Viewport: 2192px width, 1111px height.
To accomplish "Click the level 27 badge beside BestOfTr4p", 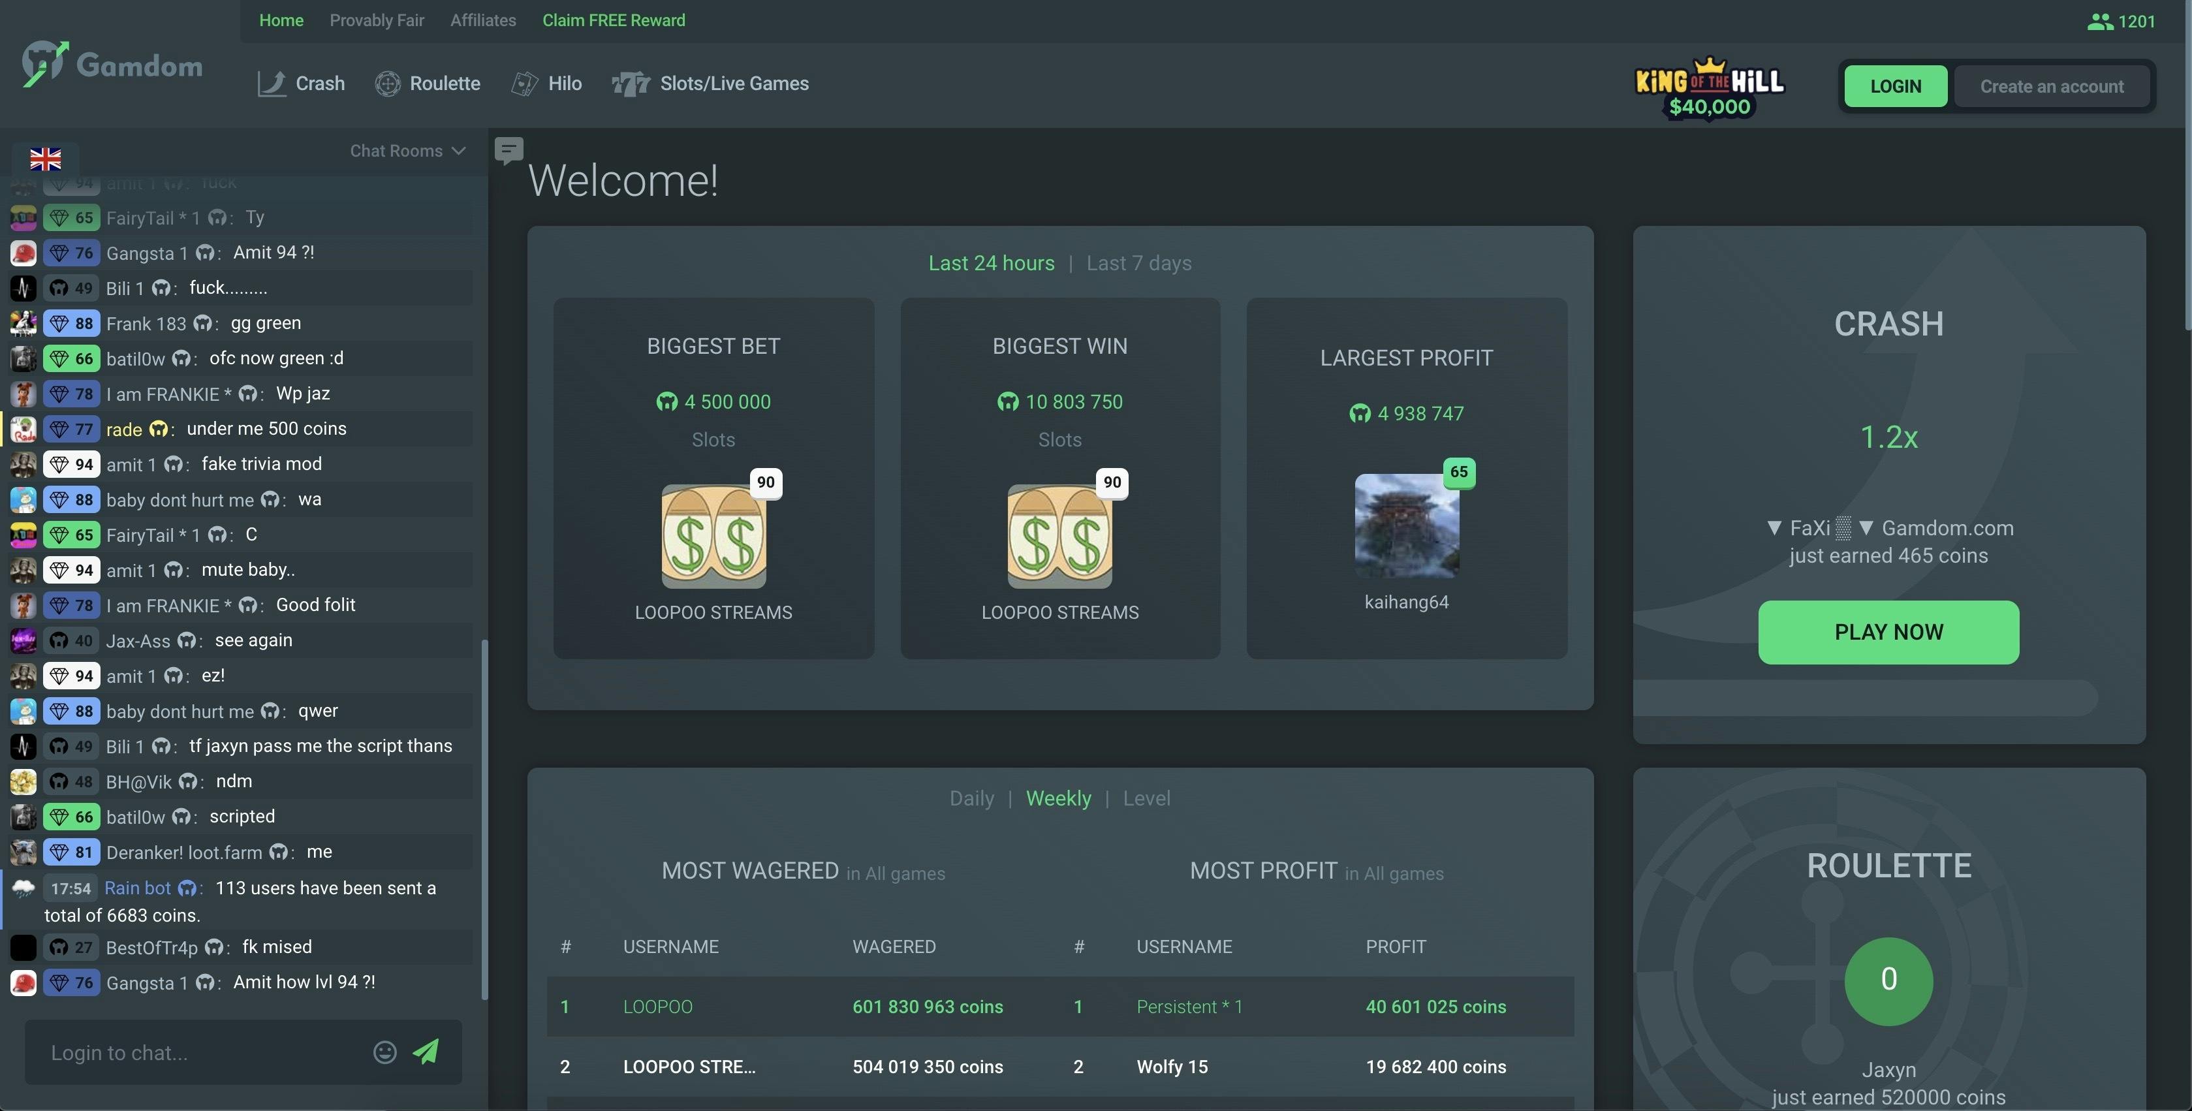I will click(72, 948).
